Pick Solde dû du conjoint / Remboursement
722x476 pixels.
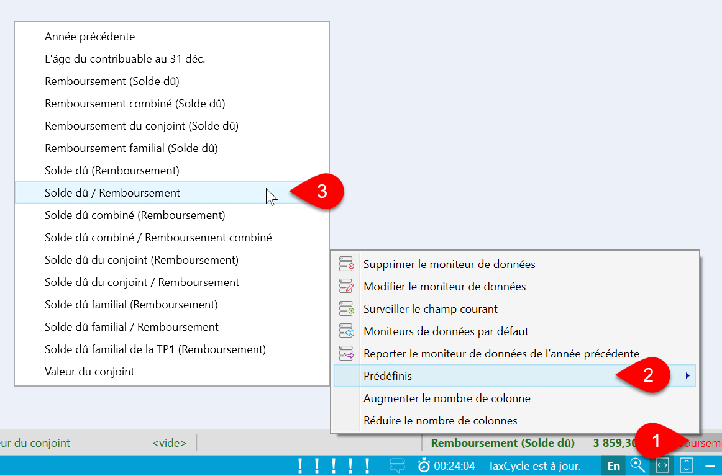(172, 282)
